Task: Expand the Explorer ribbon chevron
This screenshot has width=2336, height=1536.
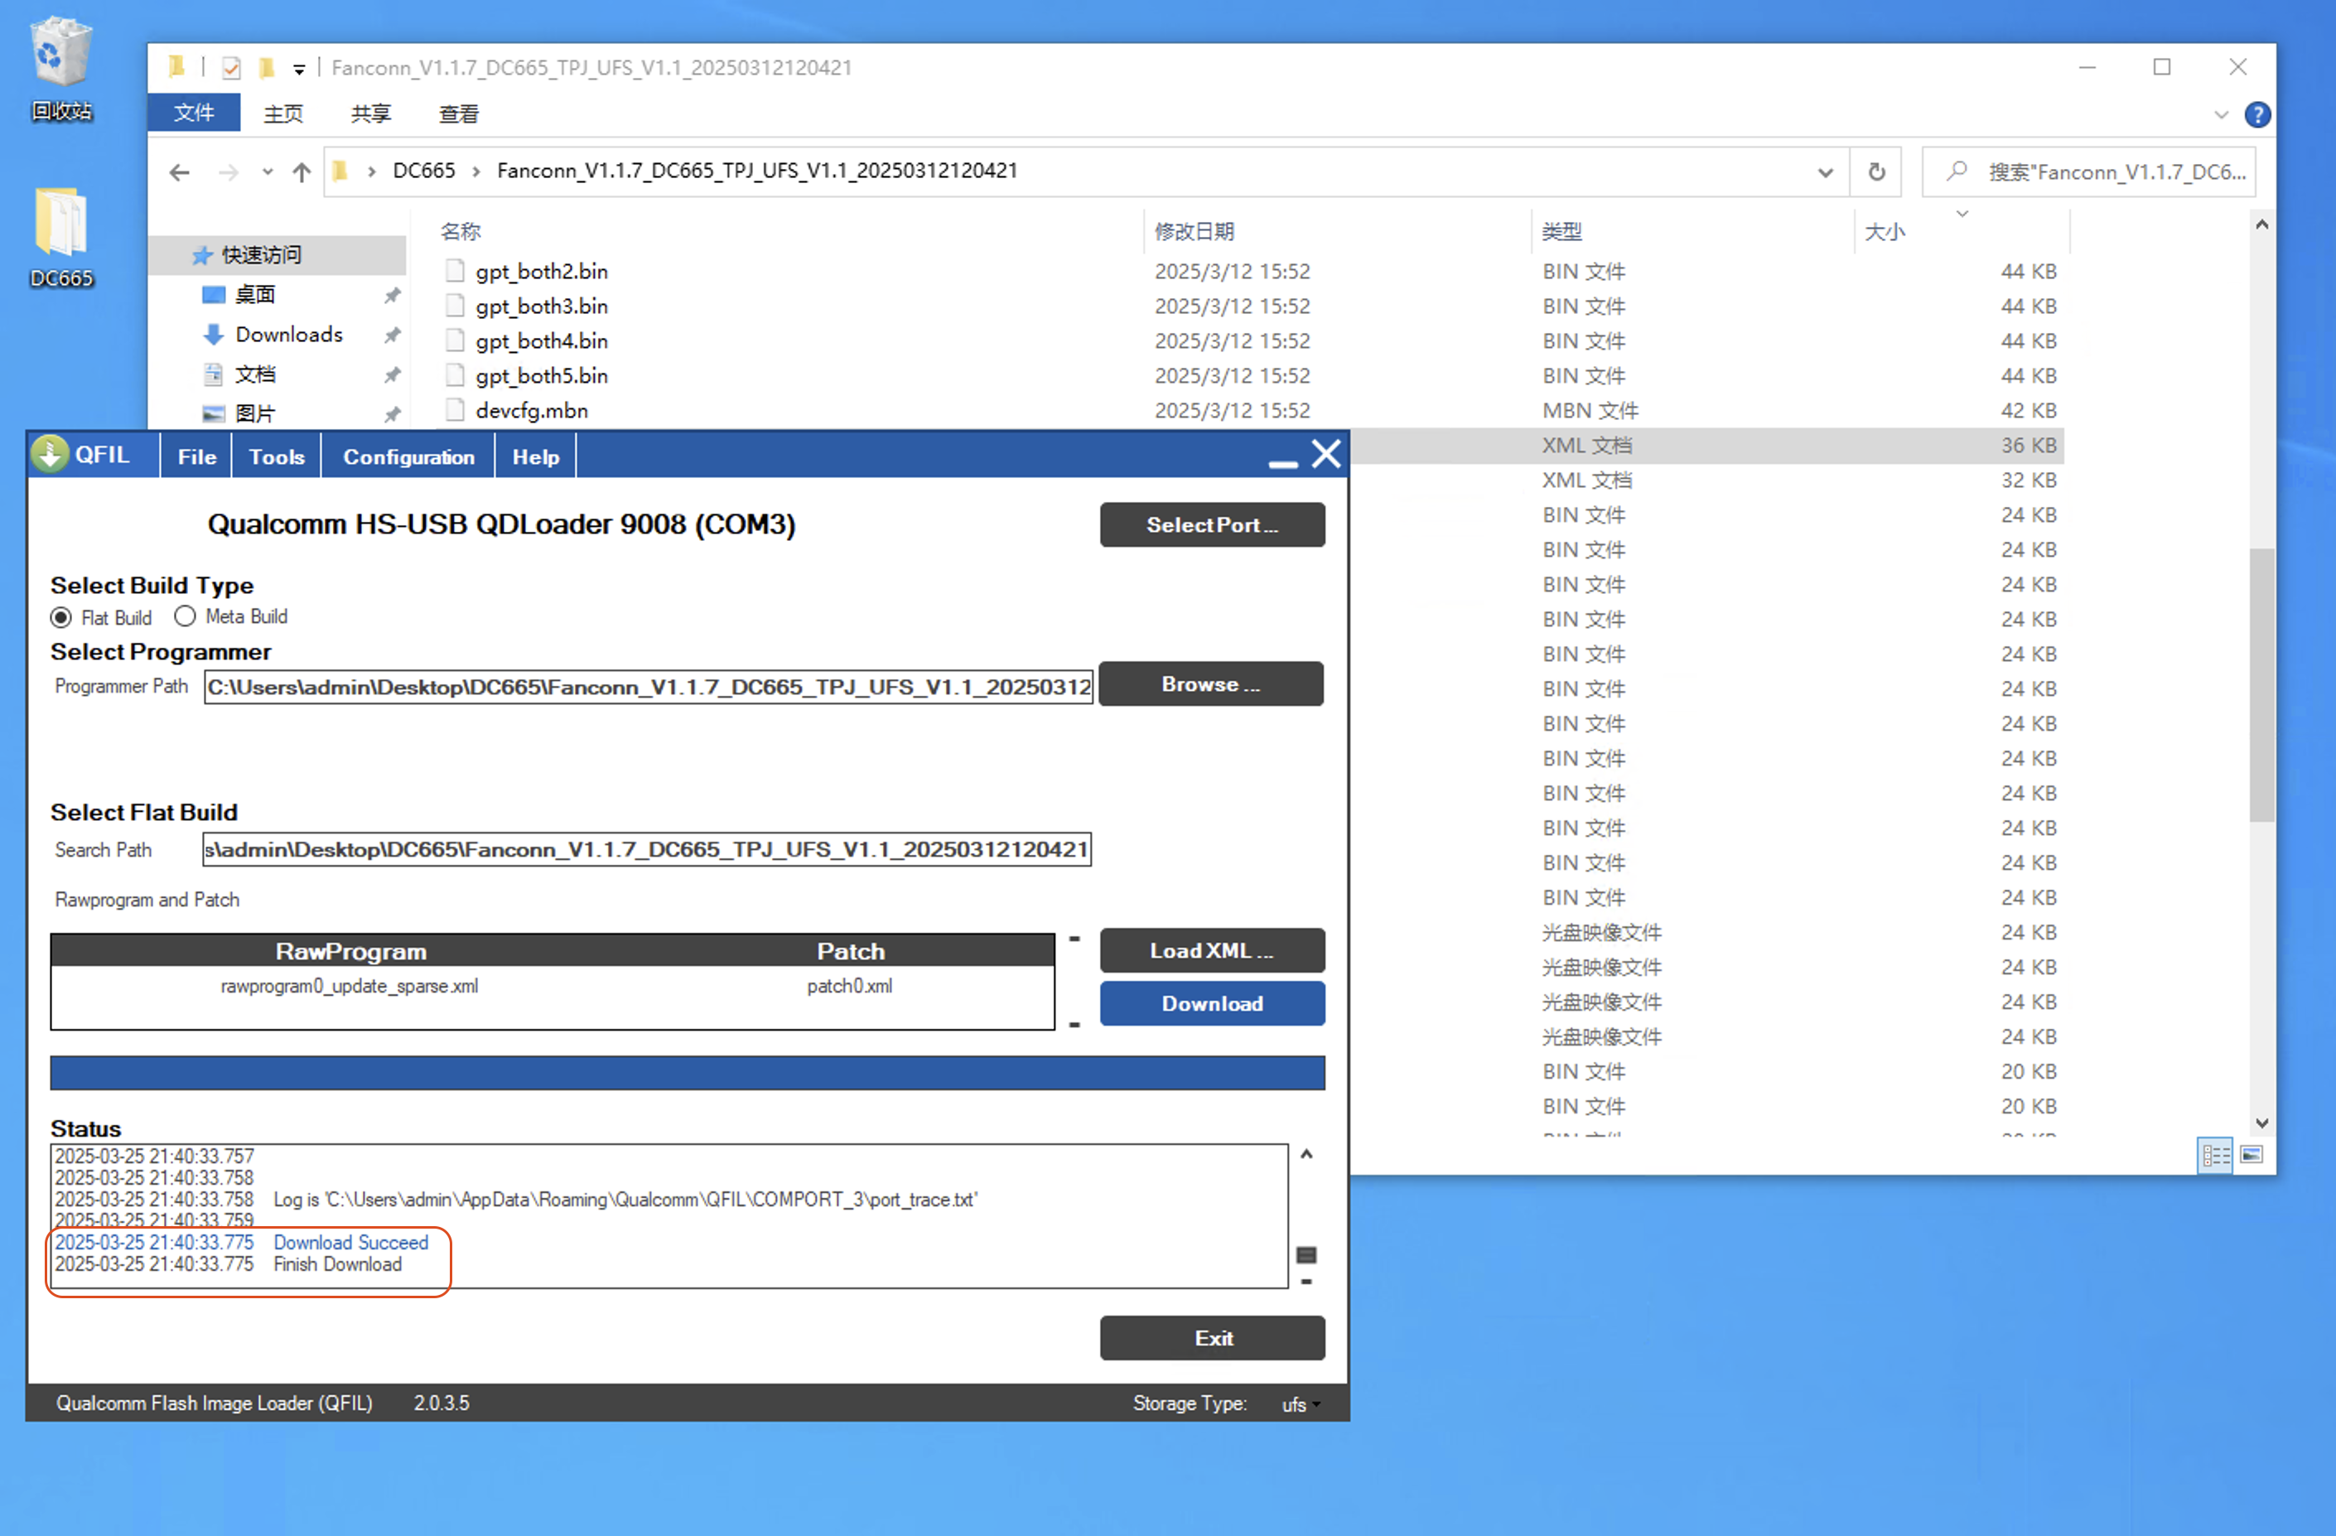Action: click(x=2221, y=115)
